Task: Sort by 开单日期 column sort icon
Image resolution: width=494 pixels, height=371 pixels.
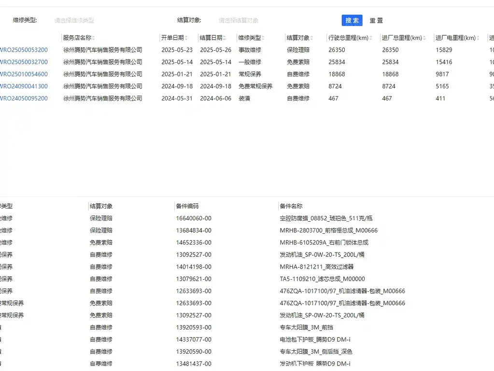Action: point(186,38)
